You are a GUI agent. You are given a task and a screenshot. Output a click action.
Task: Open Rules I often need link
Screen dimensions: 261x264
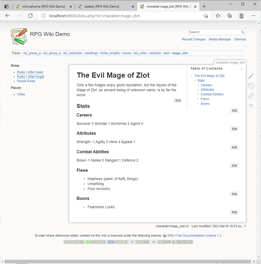tap(30, 72)
